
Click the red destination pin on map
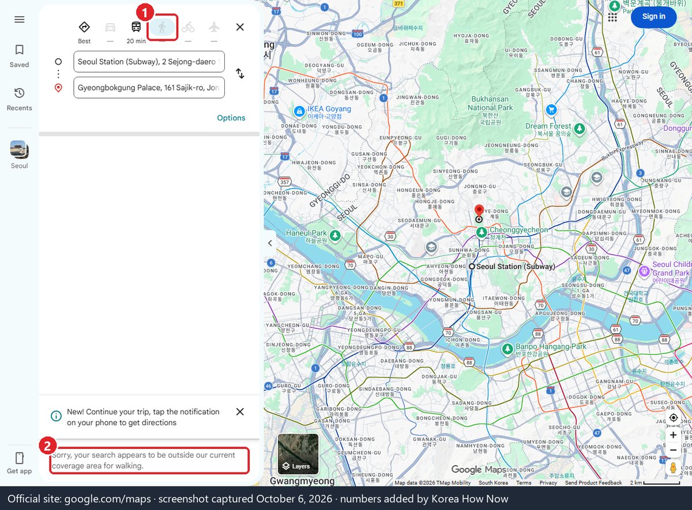479,211
